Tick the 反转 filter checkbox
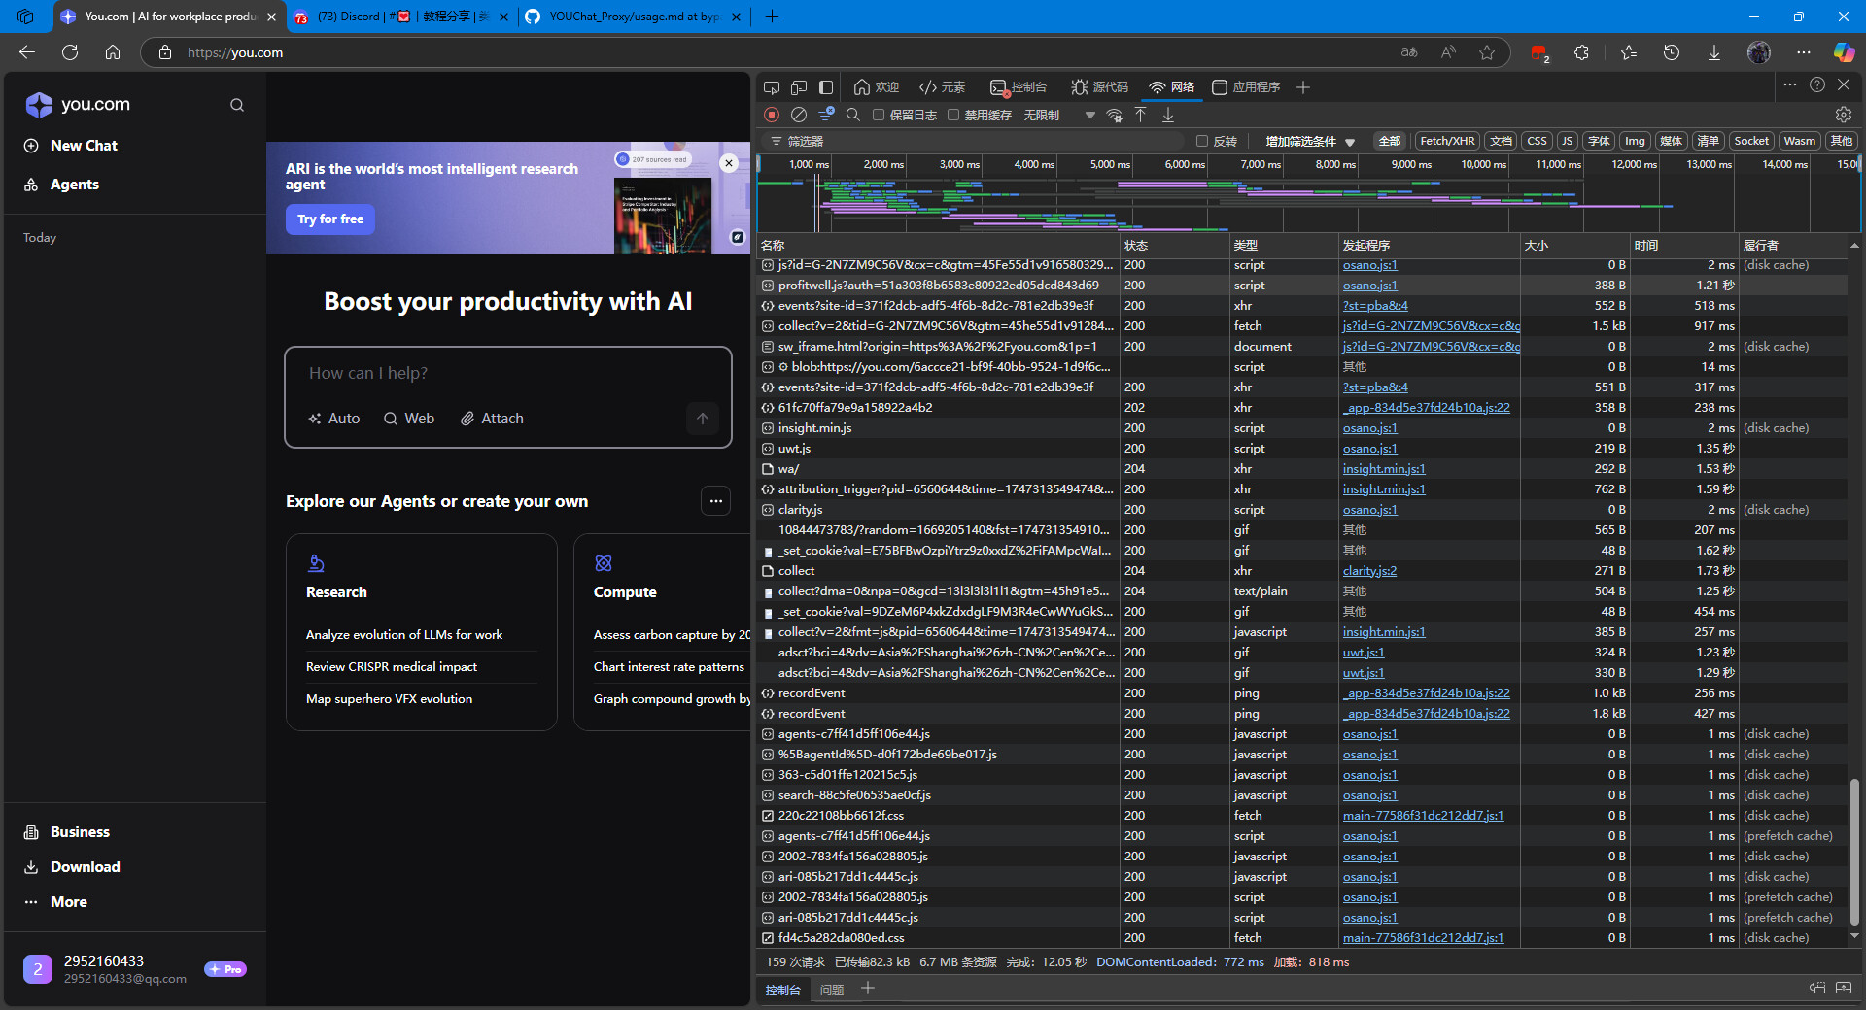The height and width of the screenshot is (1010, 1866). [1202, 141]
